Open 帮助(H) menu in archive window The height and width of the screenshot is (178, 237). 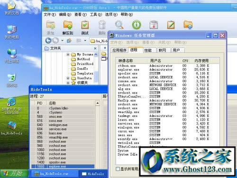pyautogui.click(x=127, y=15)
